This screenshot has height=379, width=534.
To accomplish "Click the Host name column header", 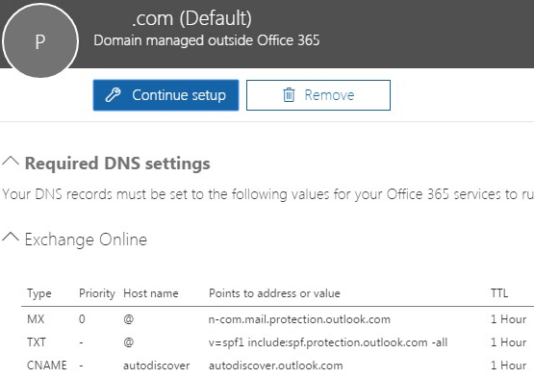I will click(151, 293).
